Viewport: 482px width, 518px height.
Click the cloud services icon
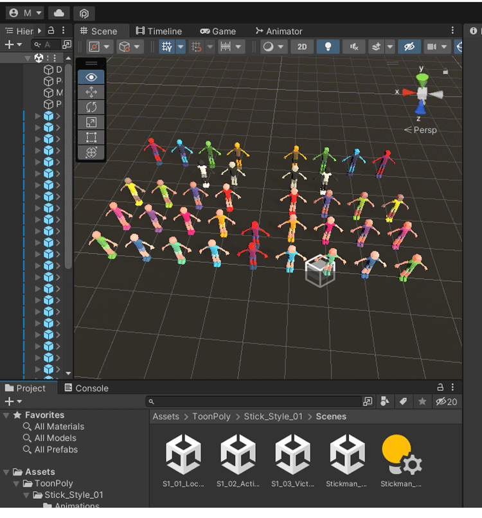[x=58, y=13]
